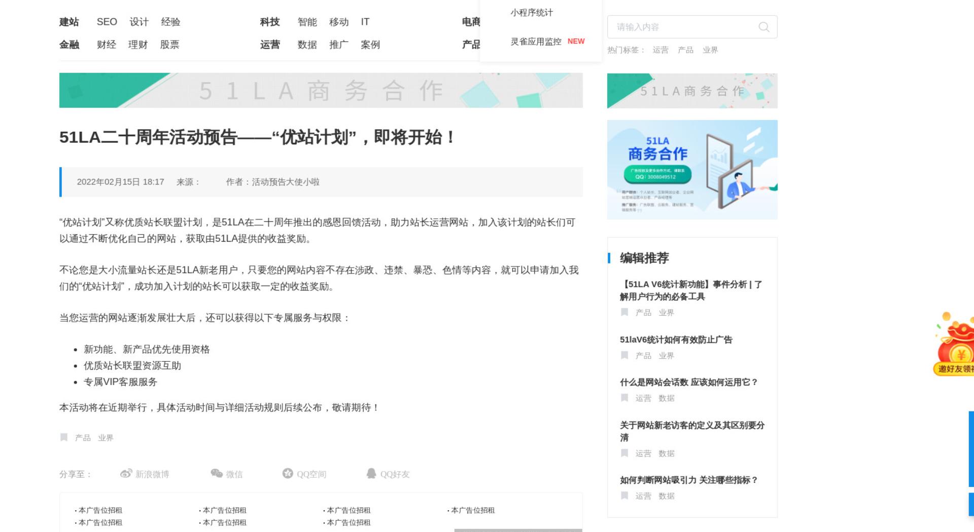Open the 数据 subcategory in navigation
Viewport: 974px width, 532px height.
coord(307,45)
